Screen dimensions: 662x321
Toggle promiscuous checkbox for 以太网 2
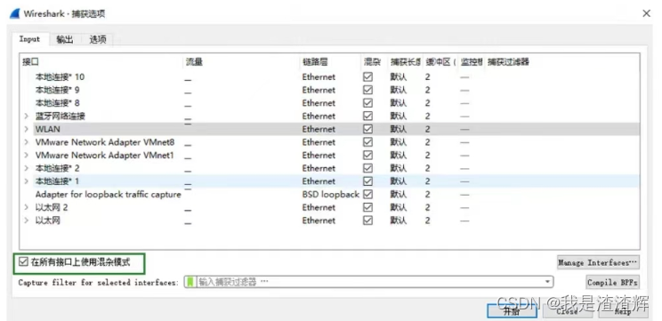(x=368, y=207)
